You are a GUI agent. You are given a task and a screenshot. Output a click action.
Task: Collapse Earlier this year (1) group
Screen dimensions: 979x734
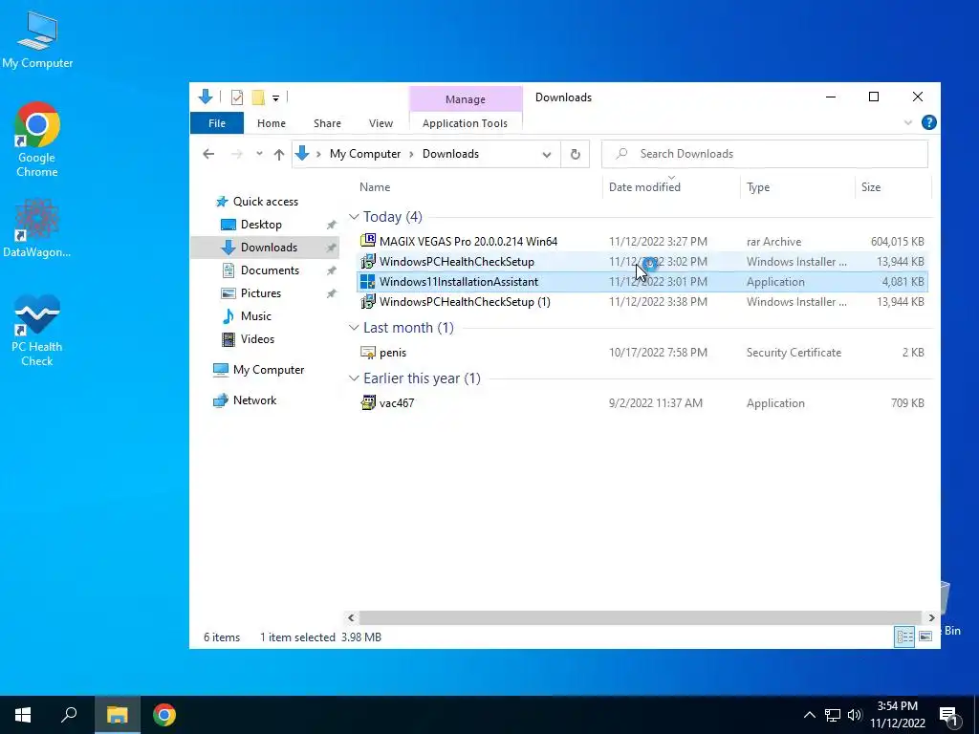pos(354,378)
